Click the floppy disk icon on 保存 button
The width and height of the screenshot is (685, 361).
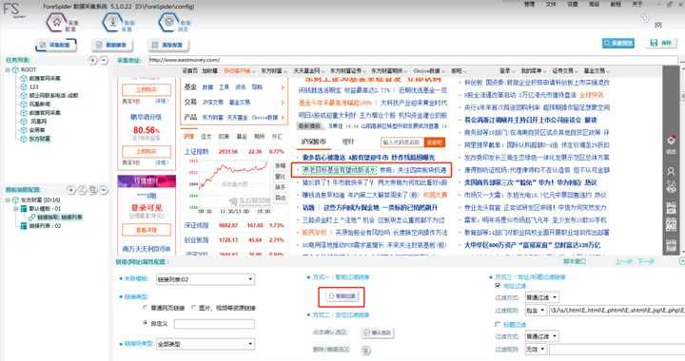pyautogui.click(x=654, y=43)
